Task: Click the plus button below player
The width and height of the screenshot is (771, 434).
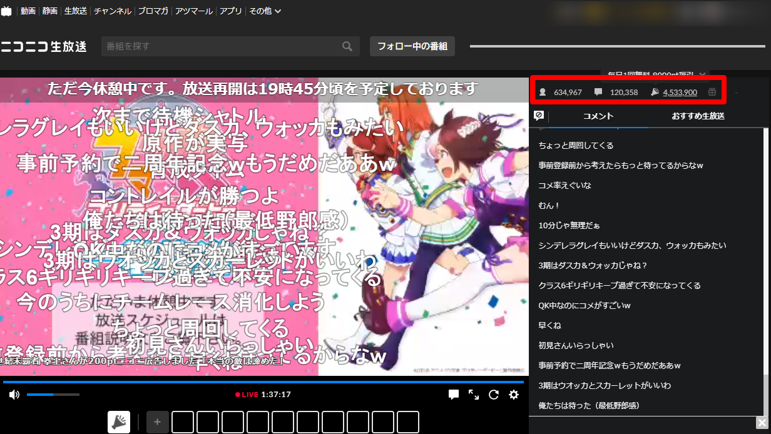Action: pyautogui.click(x=157, y=422)
